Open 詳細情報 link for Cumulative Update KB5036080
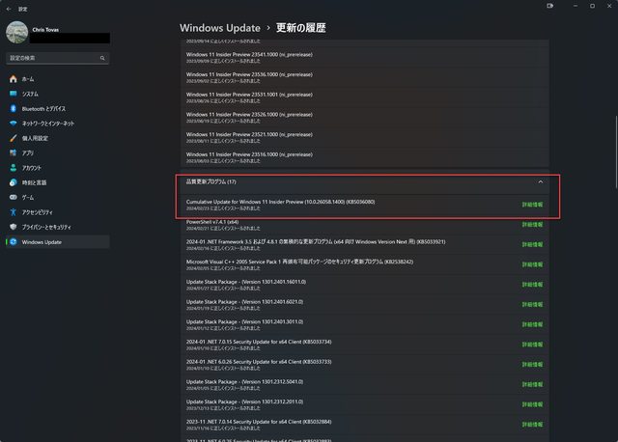Viewport: 618px width, 442px height. point(532,205)
